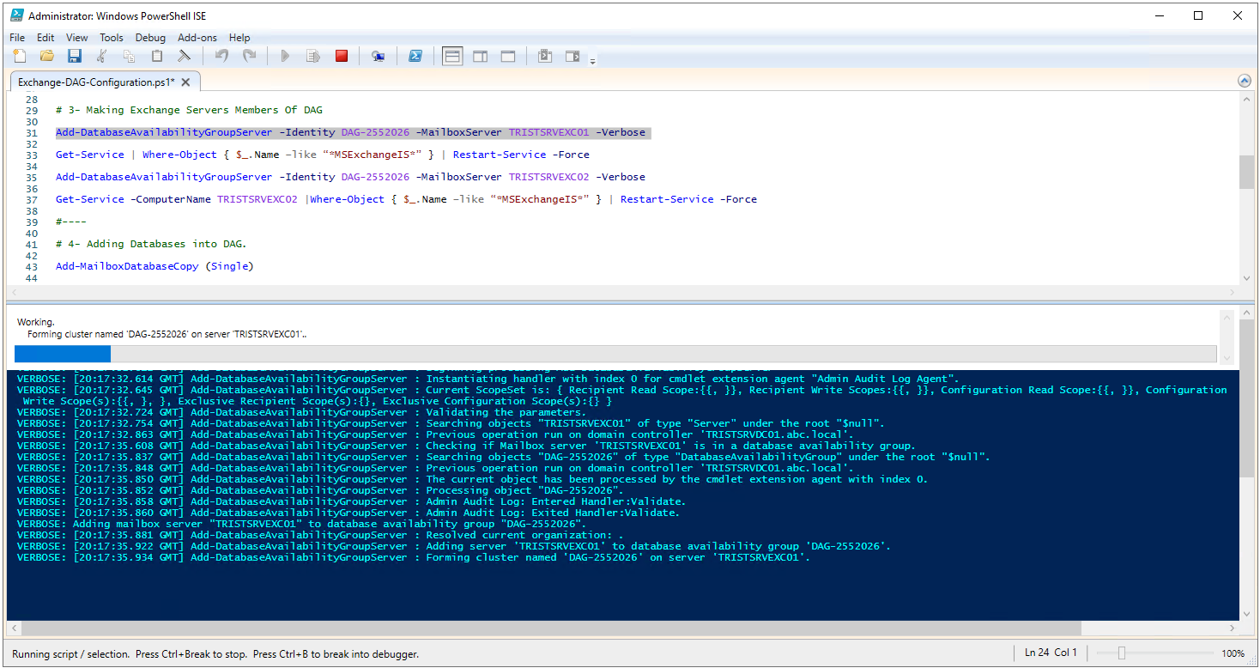Click the comment '# 3- Making Exchange Servers Members Of DAG'
1260x668 pixels.
(x=189, y=110)
